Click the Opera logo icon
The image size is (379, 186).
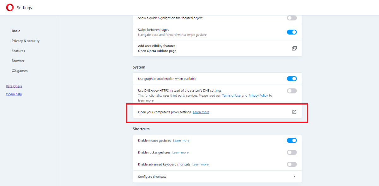[x=10, y=8]
